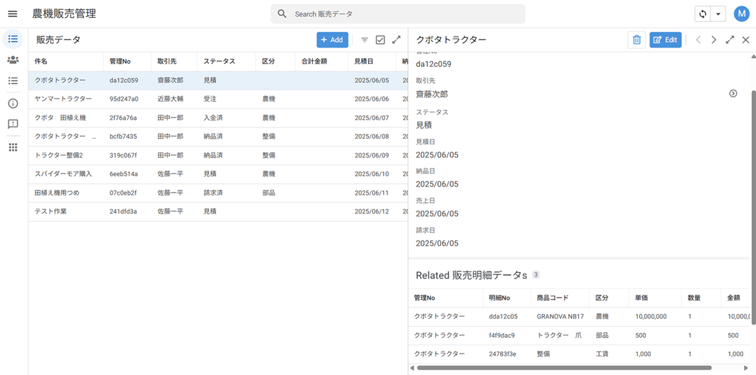Select the クボタ 田植え機 row
This screenshot has height=375, width=756.
point(218,118)
